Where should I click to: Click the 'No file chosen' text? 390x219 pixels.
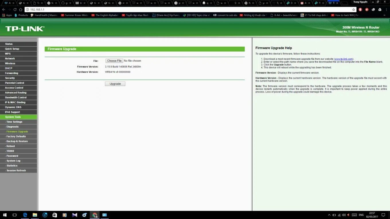tap(132, 61)
